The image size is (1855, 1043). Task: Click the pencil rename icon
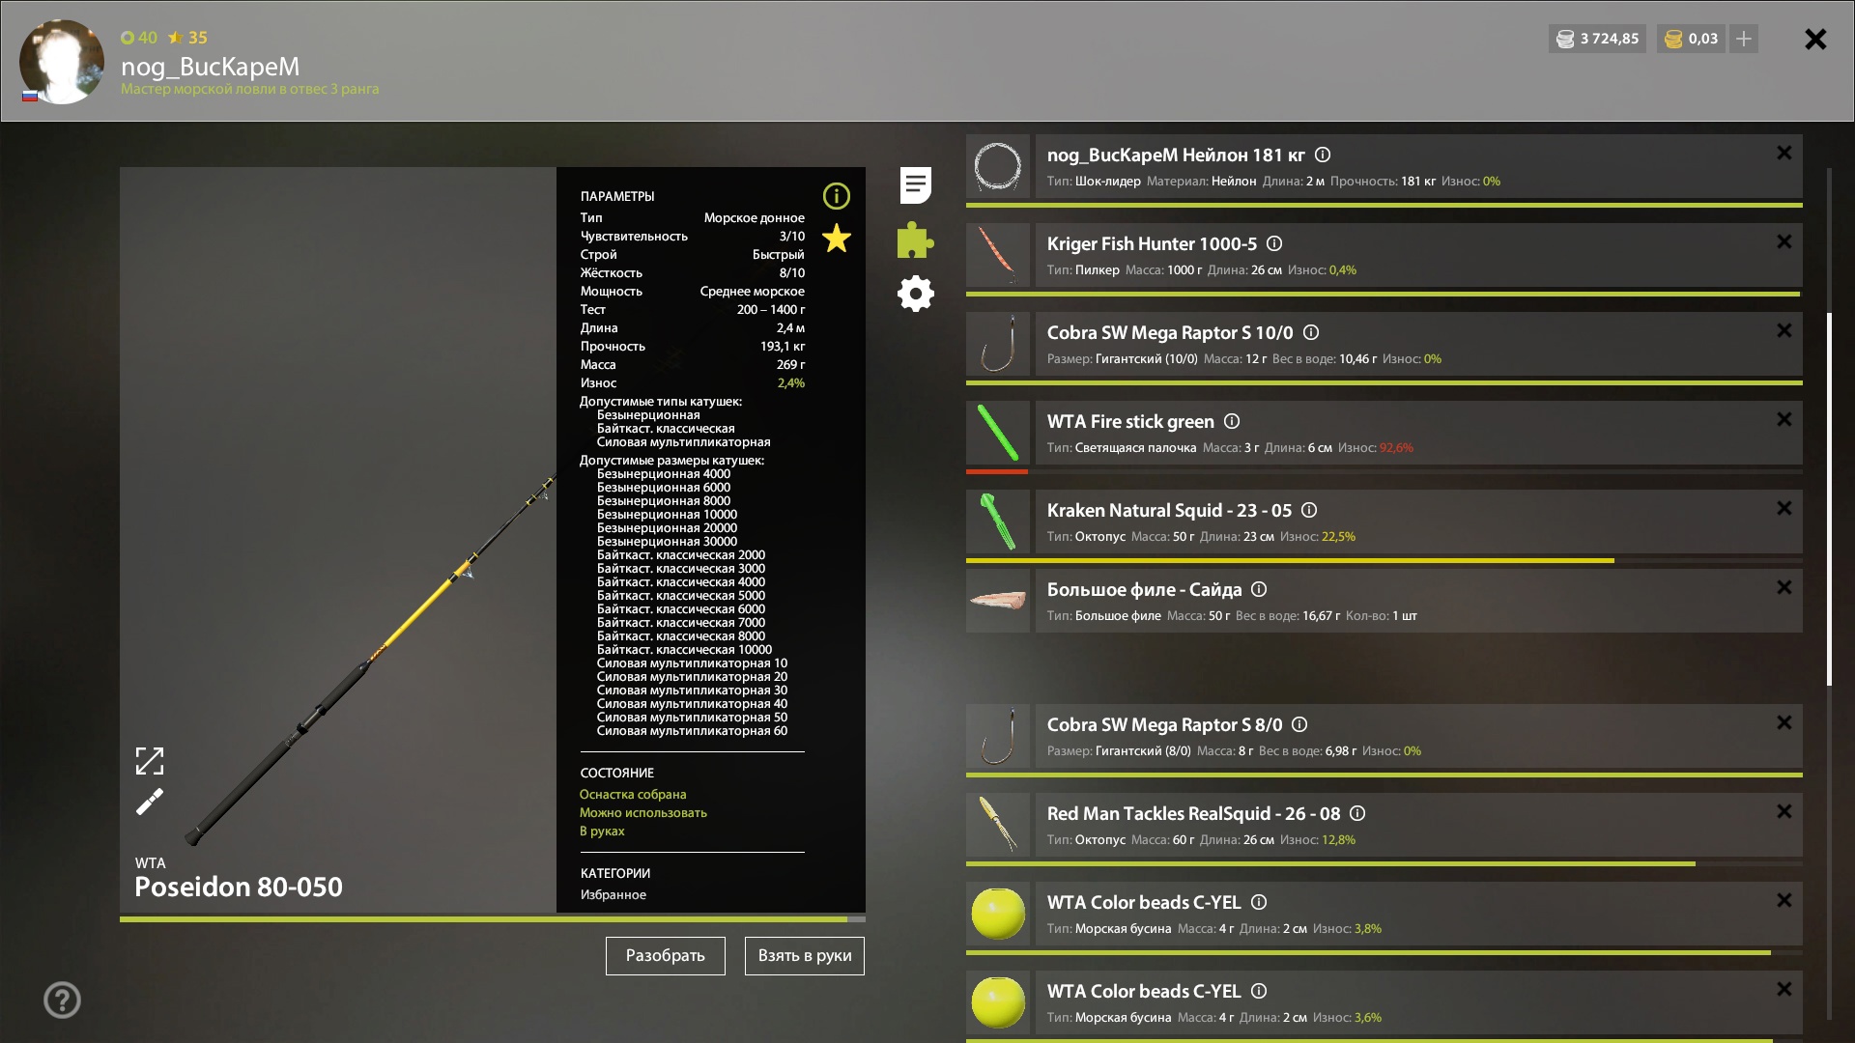coord(150,802)
